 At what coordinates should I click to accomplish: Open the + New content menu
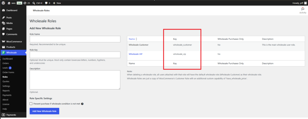pos(57,3)
